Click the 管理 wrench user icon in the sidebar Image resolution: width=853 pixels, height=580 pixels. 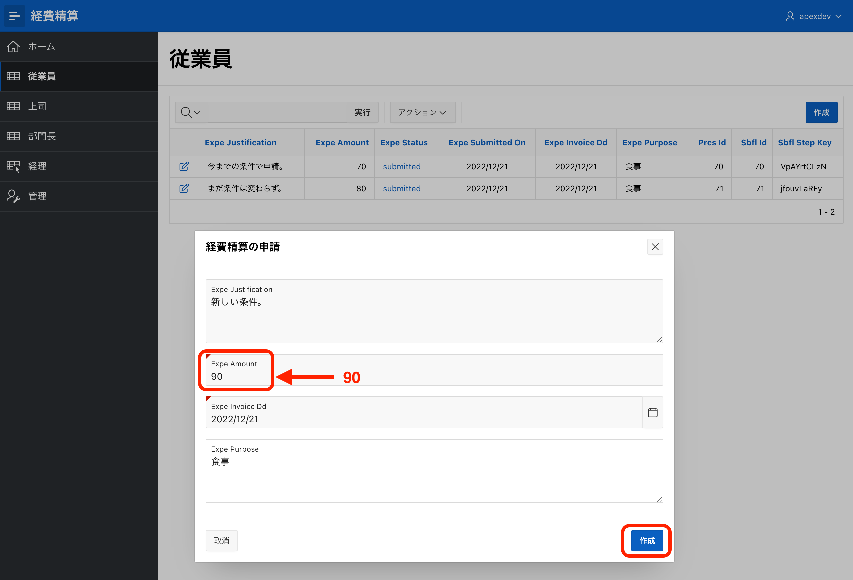(x=13, y=196)
